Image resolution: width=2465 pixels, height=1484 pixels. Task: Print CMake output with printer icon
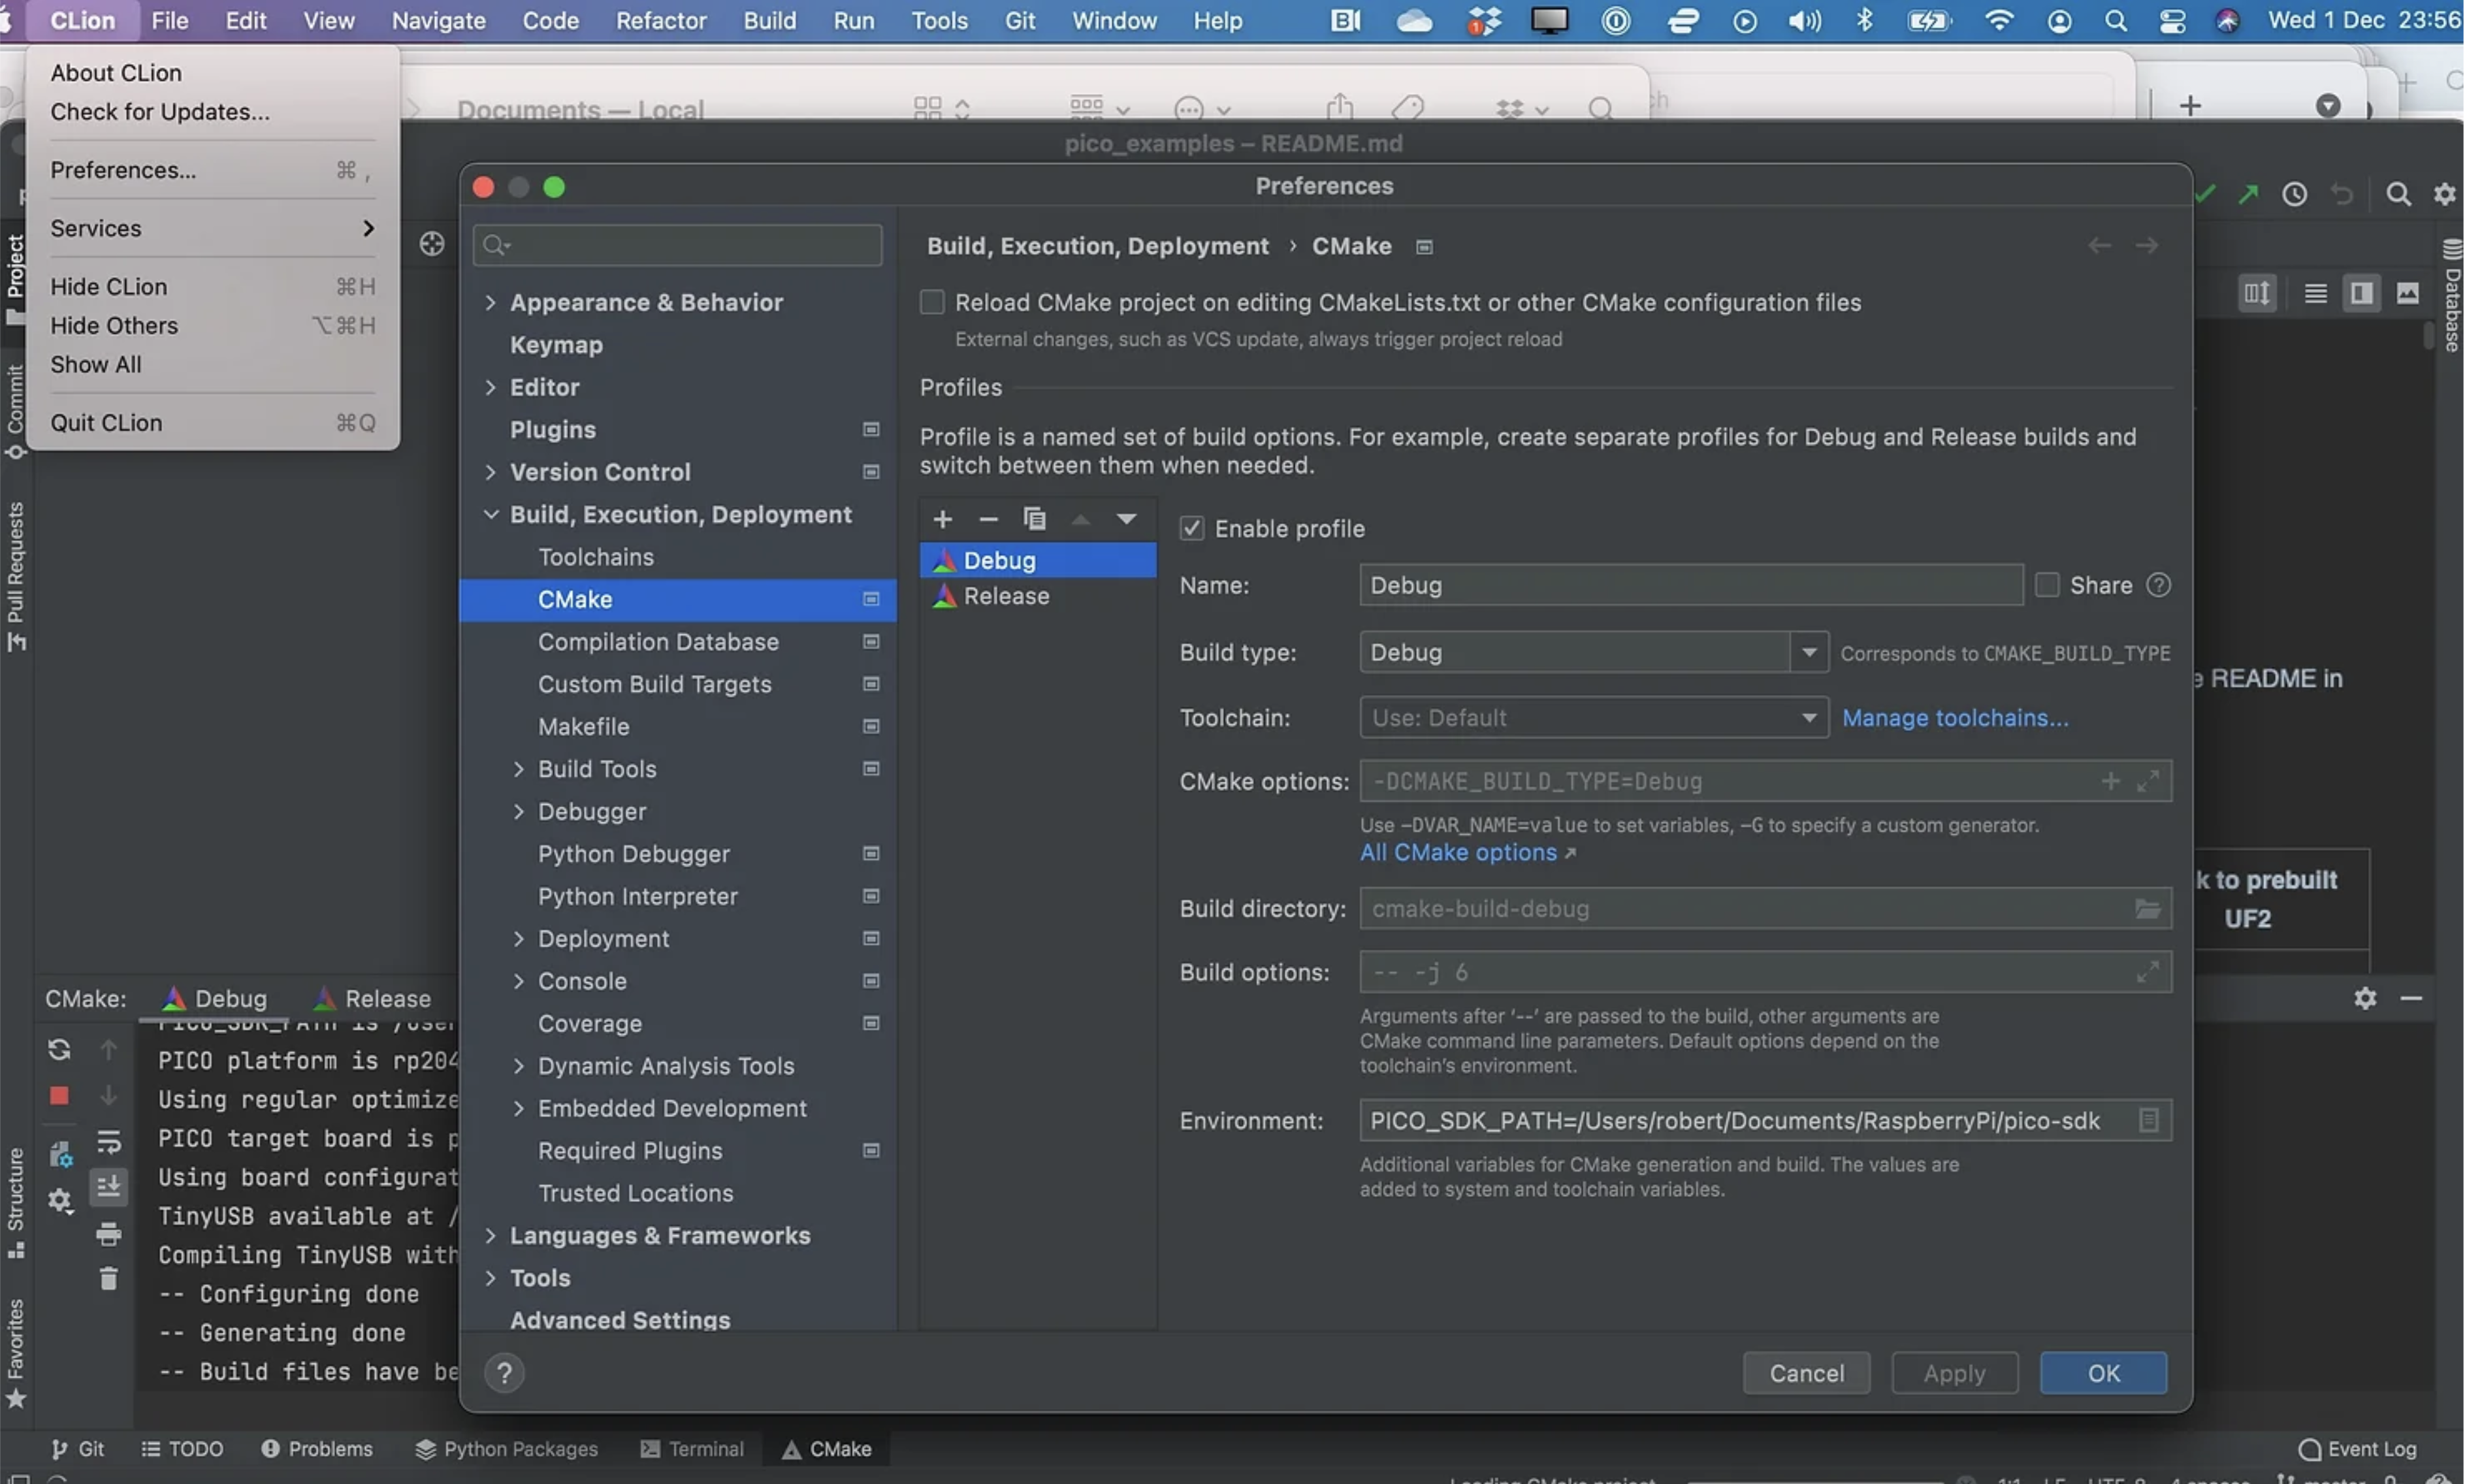tap(108, 1234)
